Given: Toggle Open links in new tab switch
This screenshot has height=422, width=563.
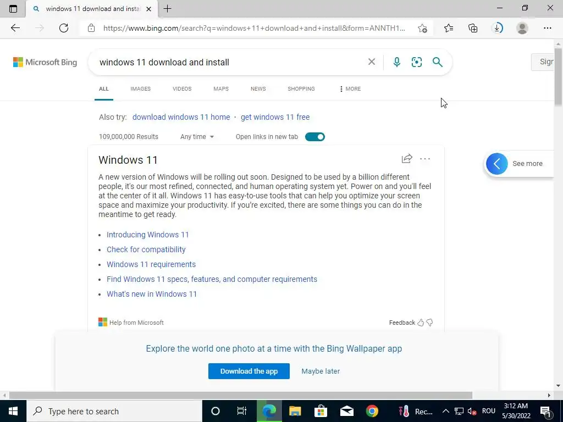Looking at the screenshot, I should click(x=315, y=137).
